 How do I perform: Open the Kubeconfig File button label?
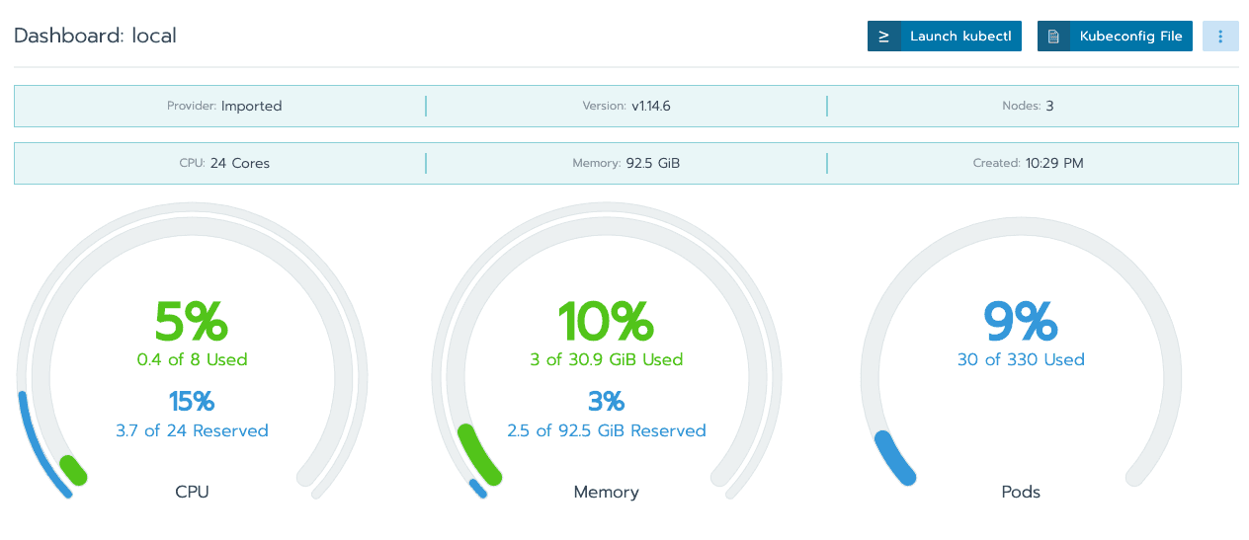point(1130,37)
